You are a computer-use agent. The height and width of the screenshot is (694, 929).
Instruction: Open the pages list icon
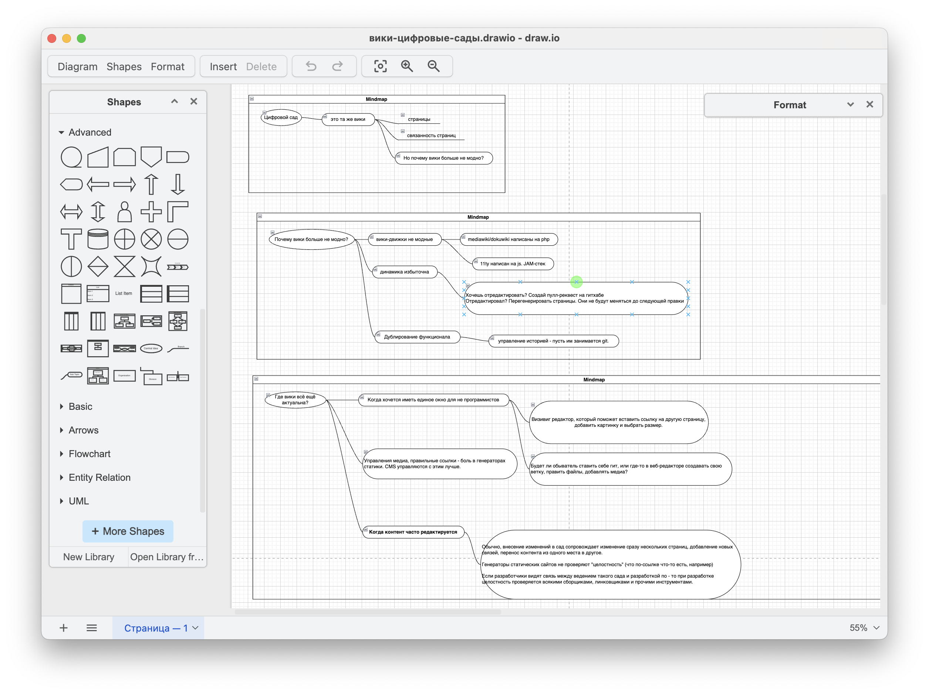pyautogui.click(x=92, y=628)
